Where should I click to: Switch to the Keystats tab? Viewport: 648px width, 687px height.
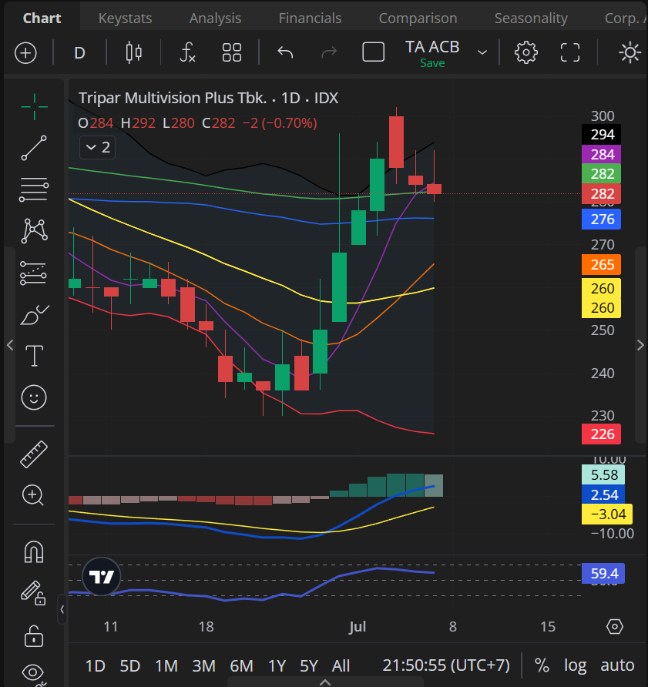tap(125, 18)
